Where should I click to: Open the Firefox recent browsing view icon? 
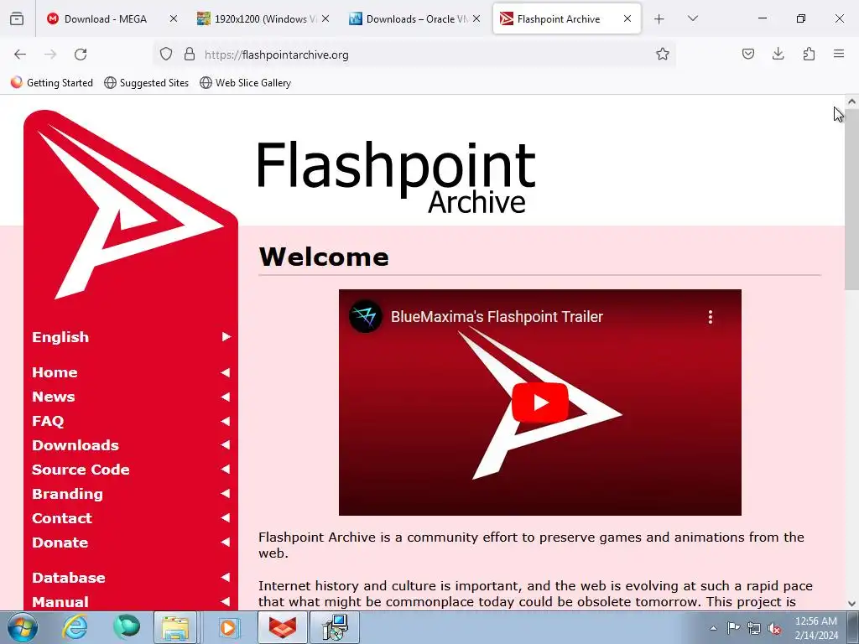(17, 19)
